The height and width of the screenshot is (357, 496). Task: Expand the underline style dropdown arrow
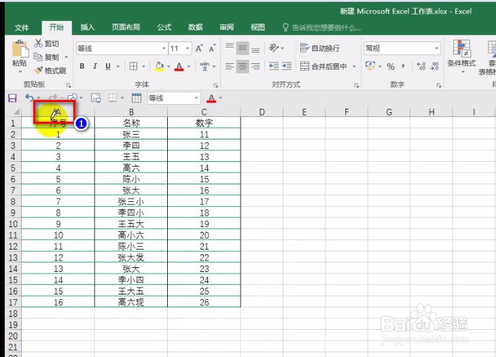coord(118,66)
